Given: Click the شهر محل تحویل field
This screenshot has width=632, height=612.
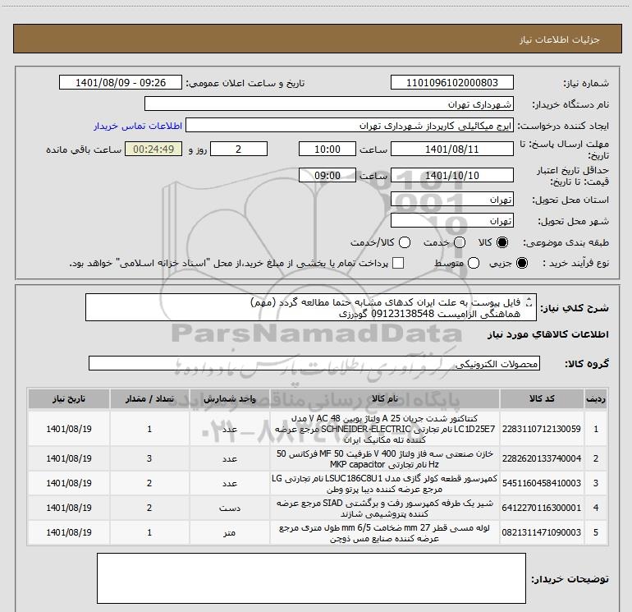Looking at the screenshot, I should (451, 221).
